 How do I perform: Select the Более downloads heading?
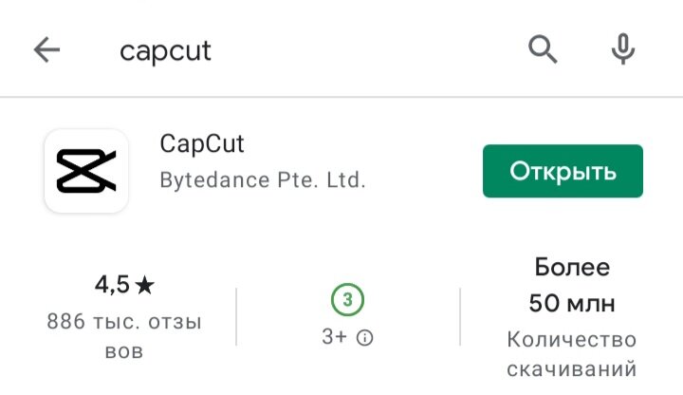(572, 267)
